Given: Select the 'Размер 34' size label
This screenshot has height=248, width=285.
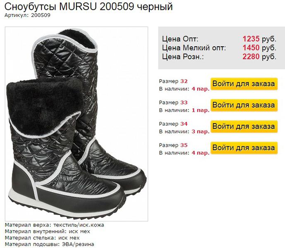Looking at the screenshot, I should pos(173,124).
